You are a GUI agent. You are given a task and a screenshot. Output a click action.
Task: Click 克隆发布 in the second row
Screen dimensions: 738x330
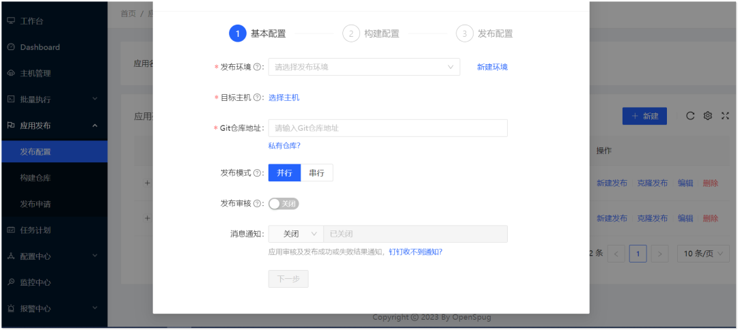pos(653,218)
